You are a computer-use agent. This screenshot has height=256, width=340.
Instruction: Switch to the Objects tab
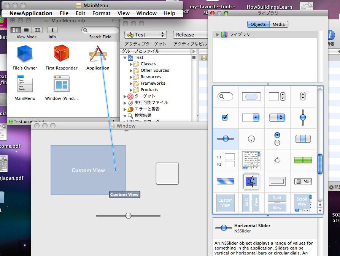coord(258,24)
